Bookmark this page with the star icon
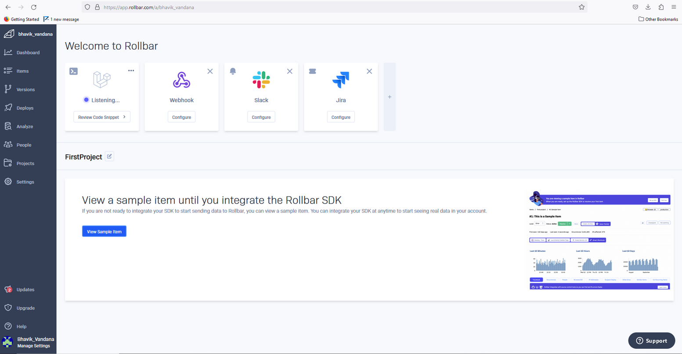Screen dimensions: 682x354 point(581,7)
